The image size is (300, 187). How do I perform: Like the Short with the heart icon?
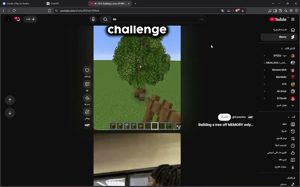[x=87, y=70]
